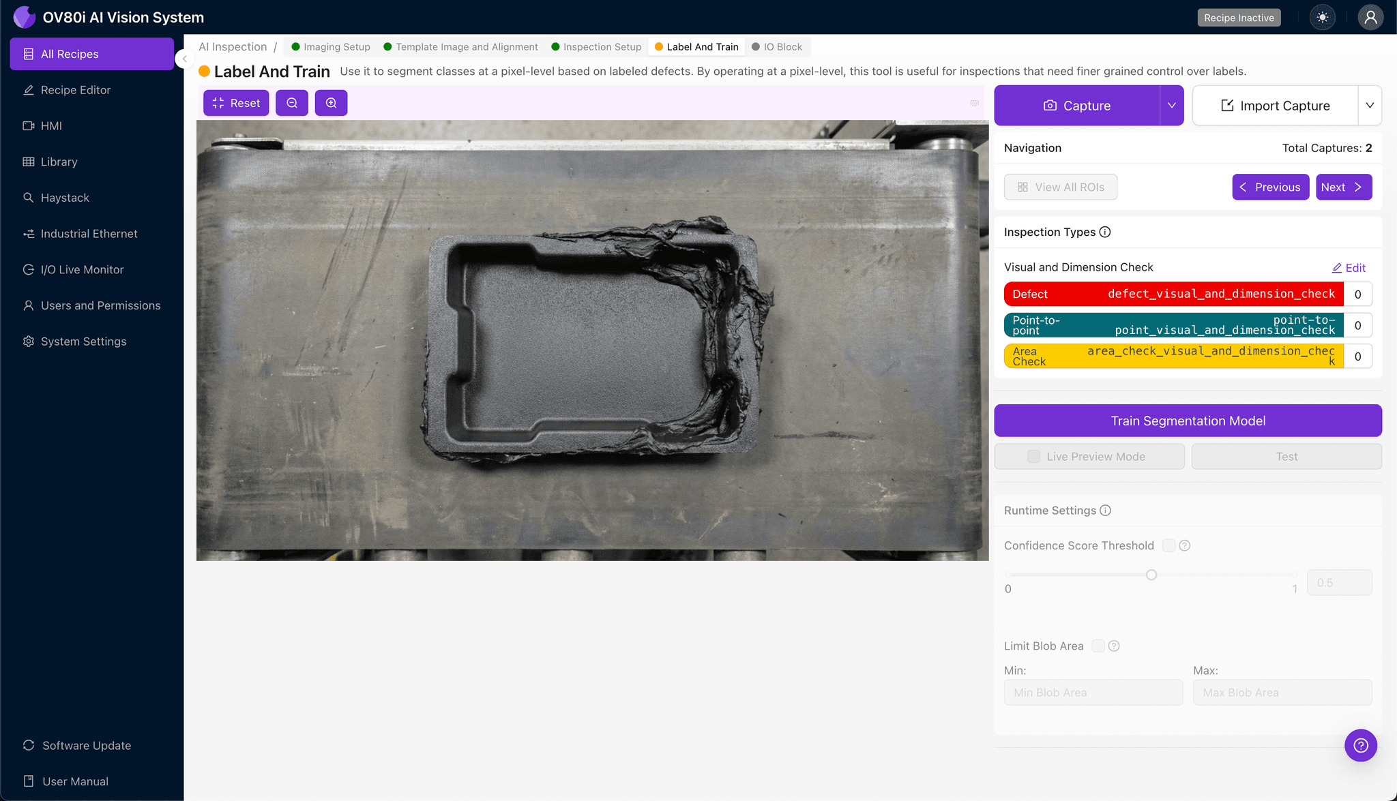Click the Min Blob Area input field
Screen dimensions: 1397x801
[x=1093, y=693]
